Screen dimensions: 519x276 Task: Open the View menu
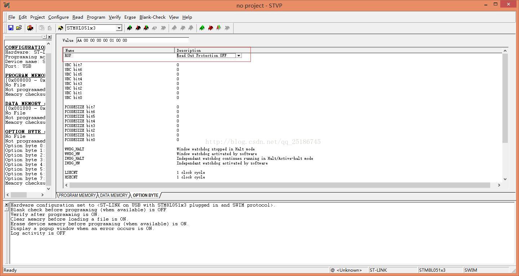pos(174,17)
